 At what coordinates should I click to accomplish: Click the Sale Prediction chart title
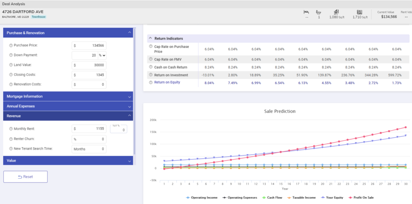click(280, 111)
